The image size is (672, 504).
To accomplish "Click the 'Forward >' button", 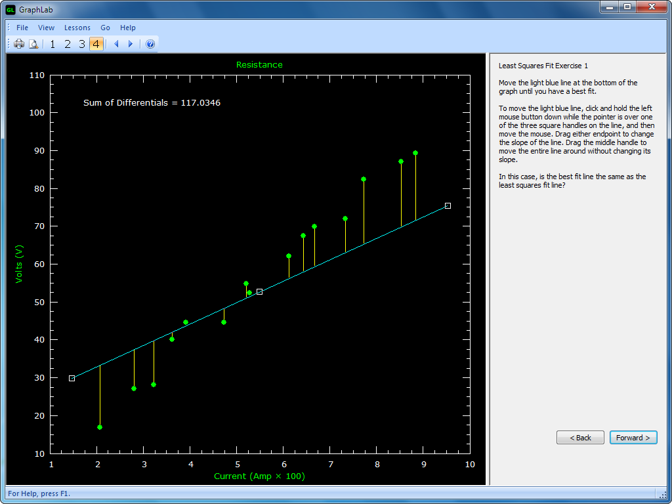I will [x=633, y=438].
